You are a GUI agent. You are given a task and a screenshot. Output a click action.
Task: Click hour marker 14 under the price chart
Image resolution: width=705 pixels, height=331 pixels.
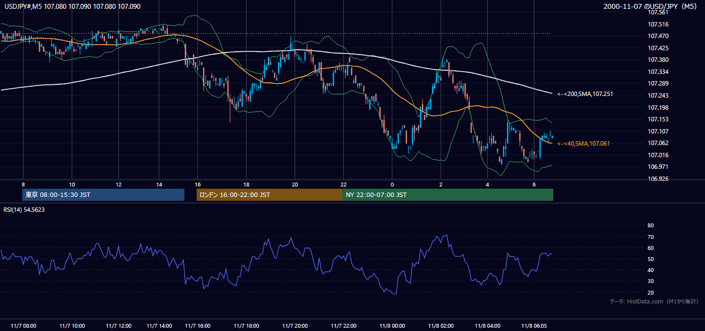[x=159, y=184]
